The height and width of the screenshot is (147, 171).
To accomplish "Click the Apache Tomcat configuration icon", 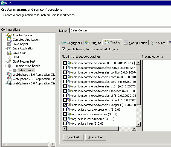I will coord(9,35).
